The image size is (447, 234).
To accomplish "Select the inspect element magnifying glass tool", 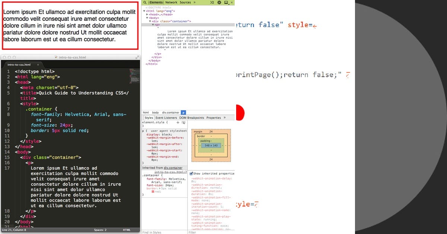I will click(145, 2).
